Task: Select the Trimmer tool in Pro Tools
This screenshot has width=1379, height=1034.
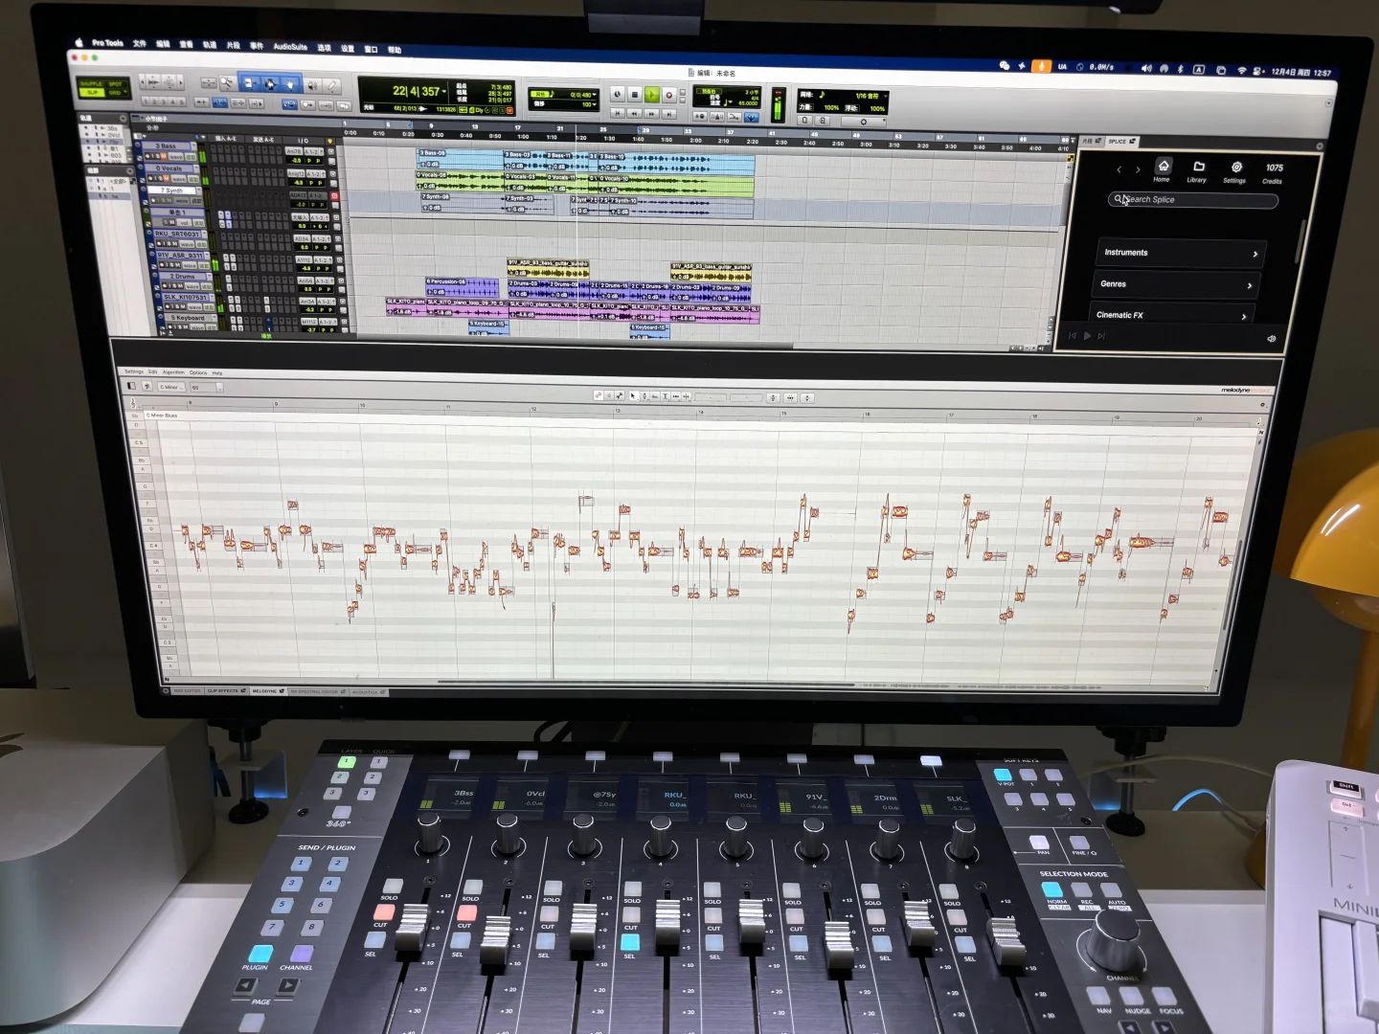Action: click(x=251, y=83)
